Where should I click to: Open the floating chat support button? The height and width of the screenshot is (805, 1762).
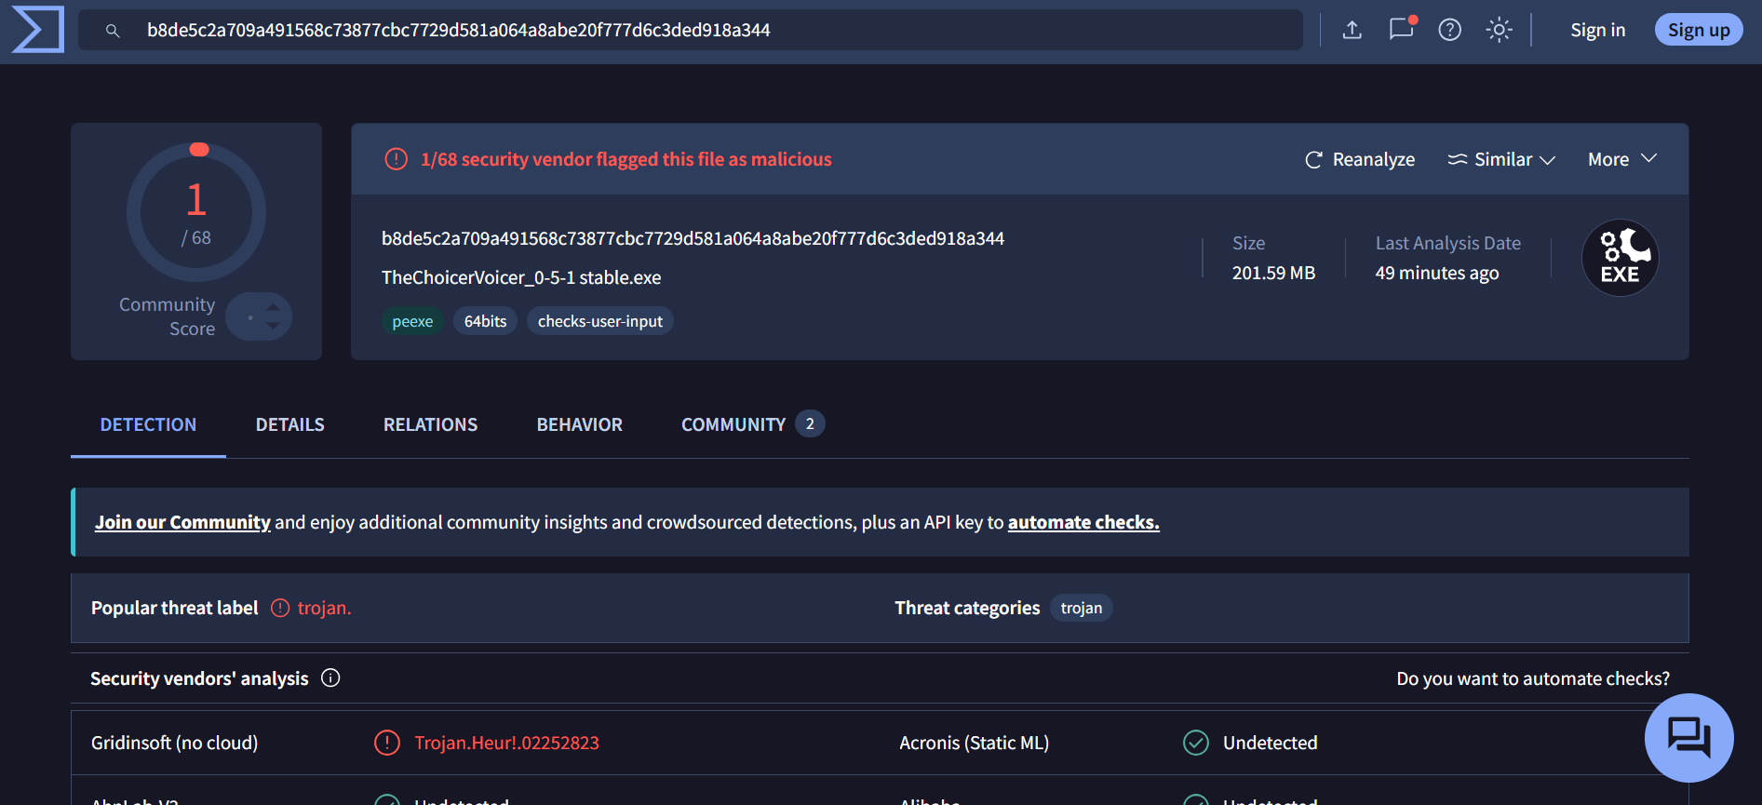[1689, 738]
